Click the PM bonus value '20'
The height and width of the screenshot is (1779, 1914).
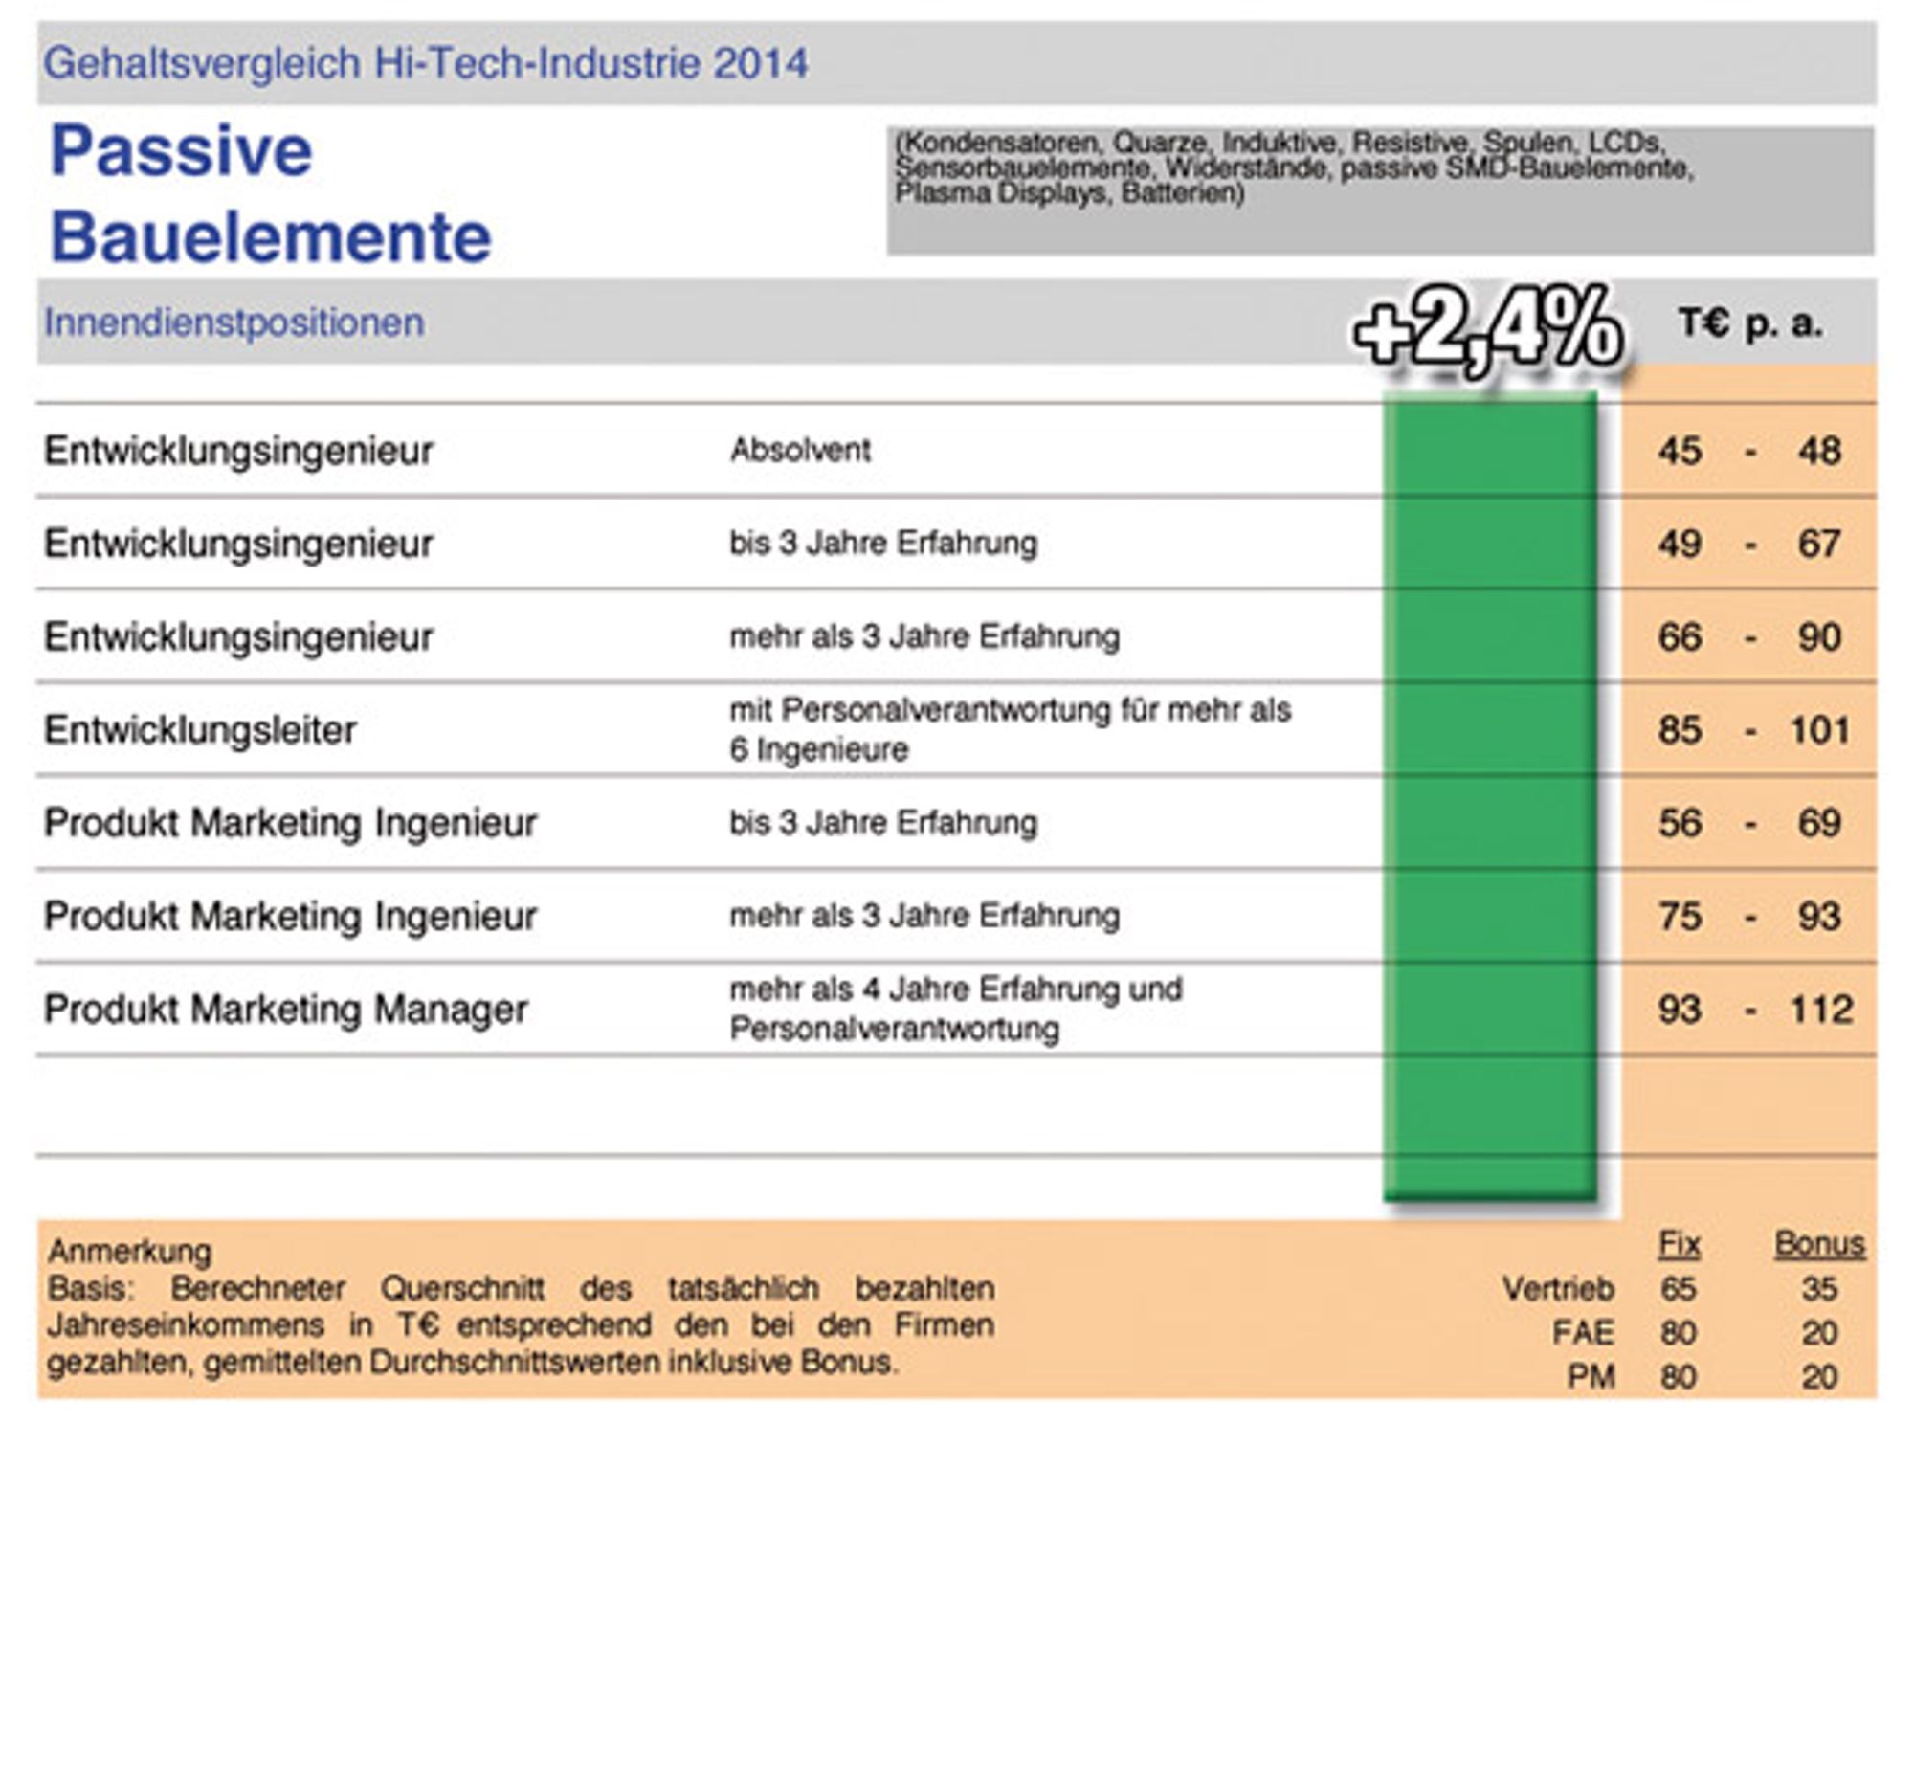click(1819, 1378)
